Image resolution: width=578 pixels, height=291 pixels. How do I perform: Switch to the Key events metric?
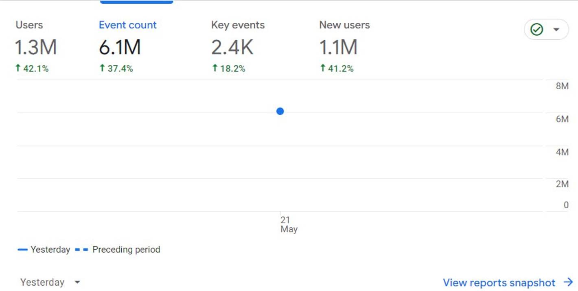coord(238,25)
